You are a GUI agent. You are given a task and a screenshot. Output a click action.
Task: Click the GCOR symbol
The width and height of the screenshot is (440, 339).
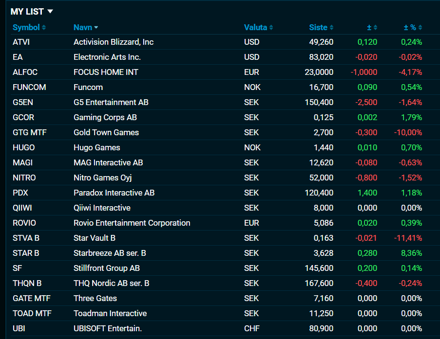coord(23,117)
